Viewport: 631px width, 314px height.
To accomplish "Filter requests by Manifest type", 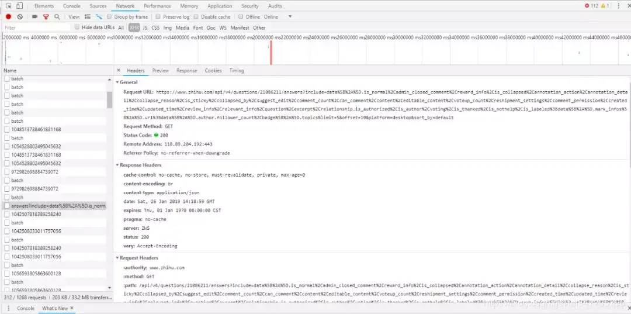I will (x=240, y=28).
